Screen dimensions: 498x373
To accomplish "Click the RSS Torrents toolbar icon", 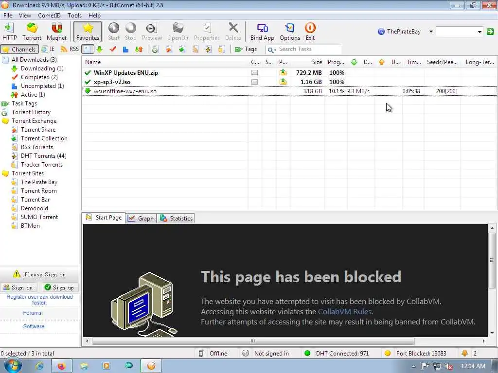I will click(195, 49).
